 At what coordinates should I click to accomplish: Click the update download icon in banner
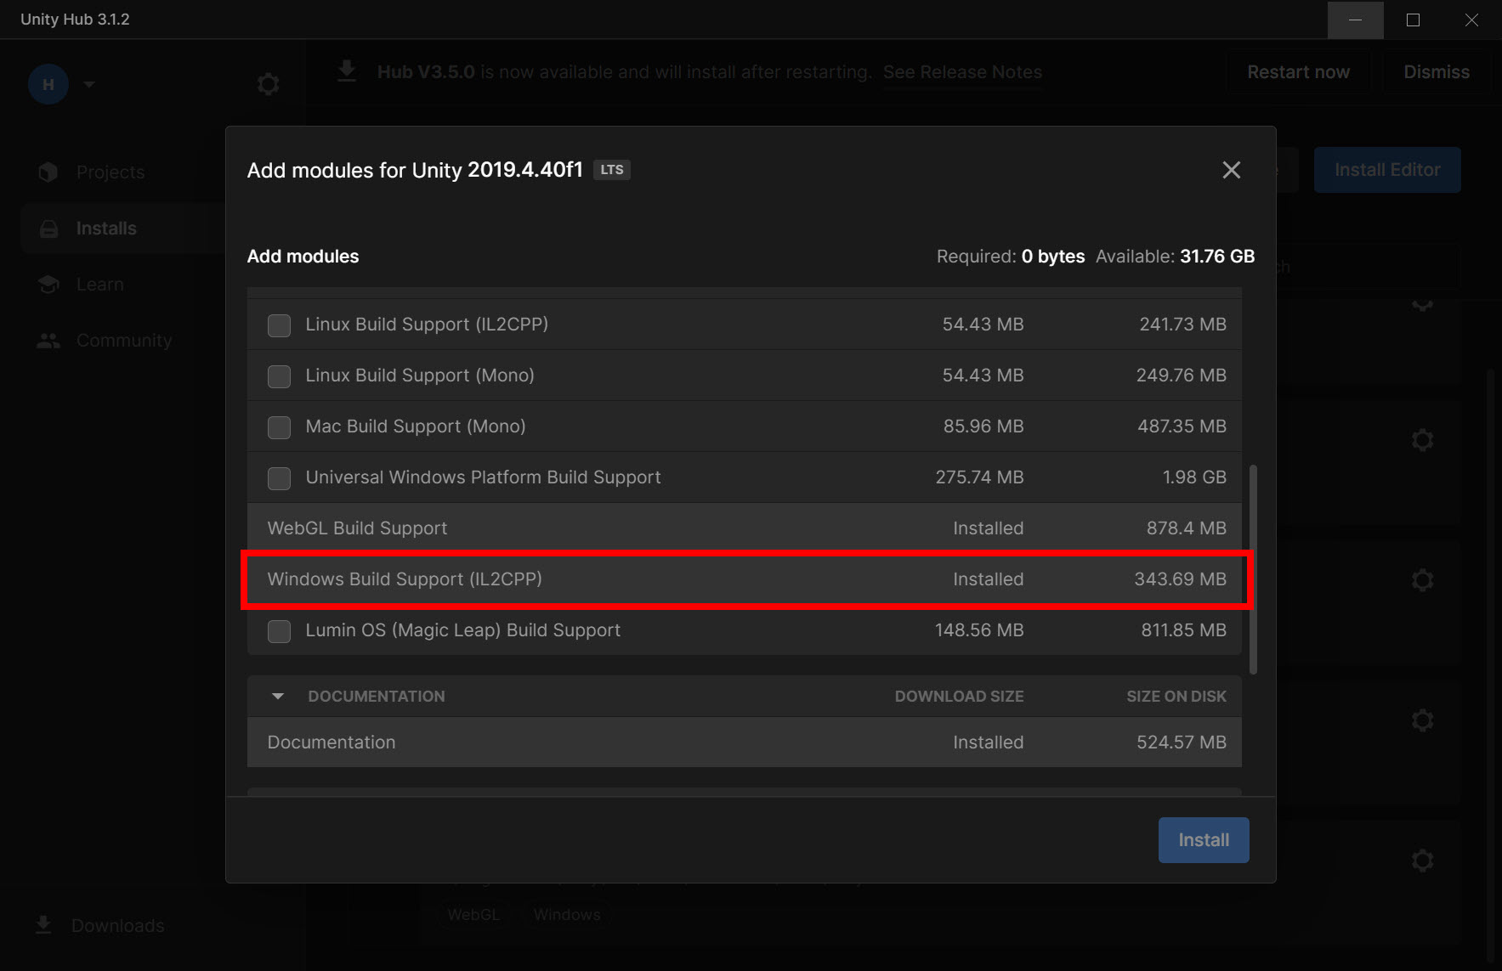pos(347,71)
